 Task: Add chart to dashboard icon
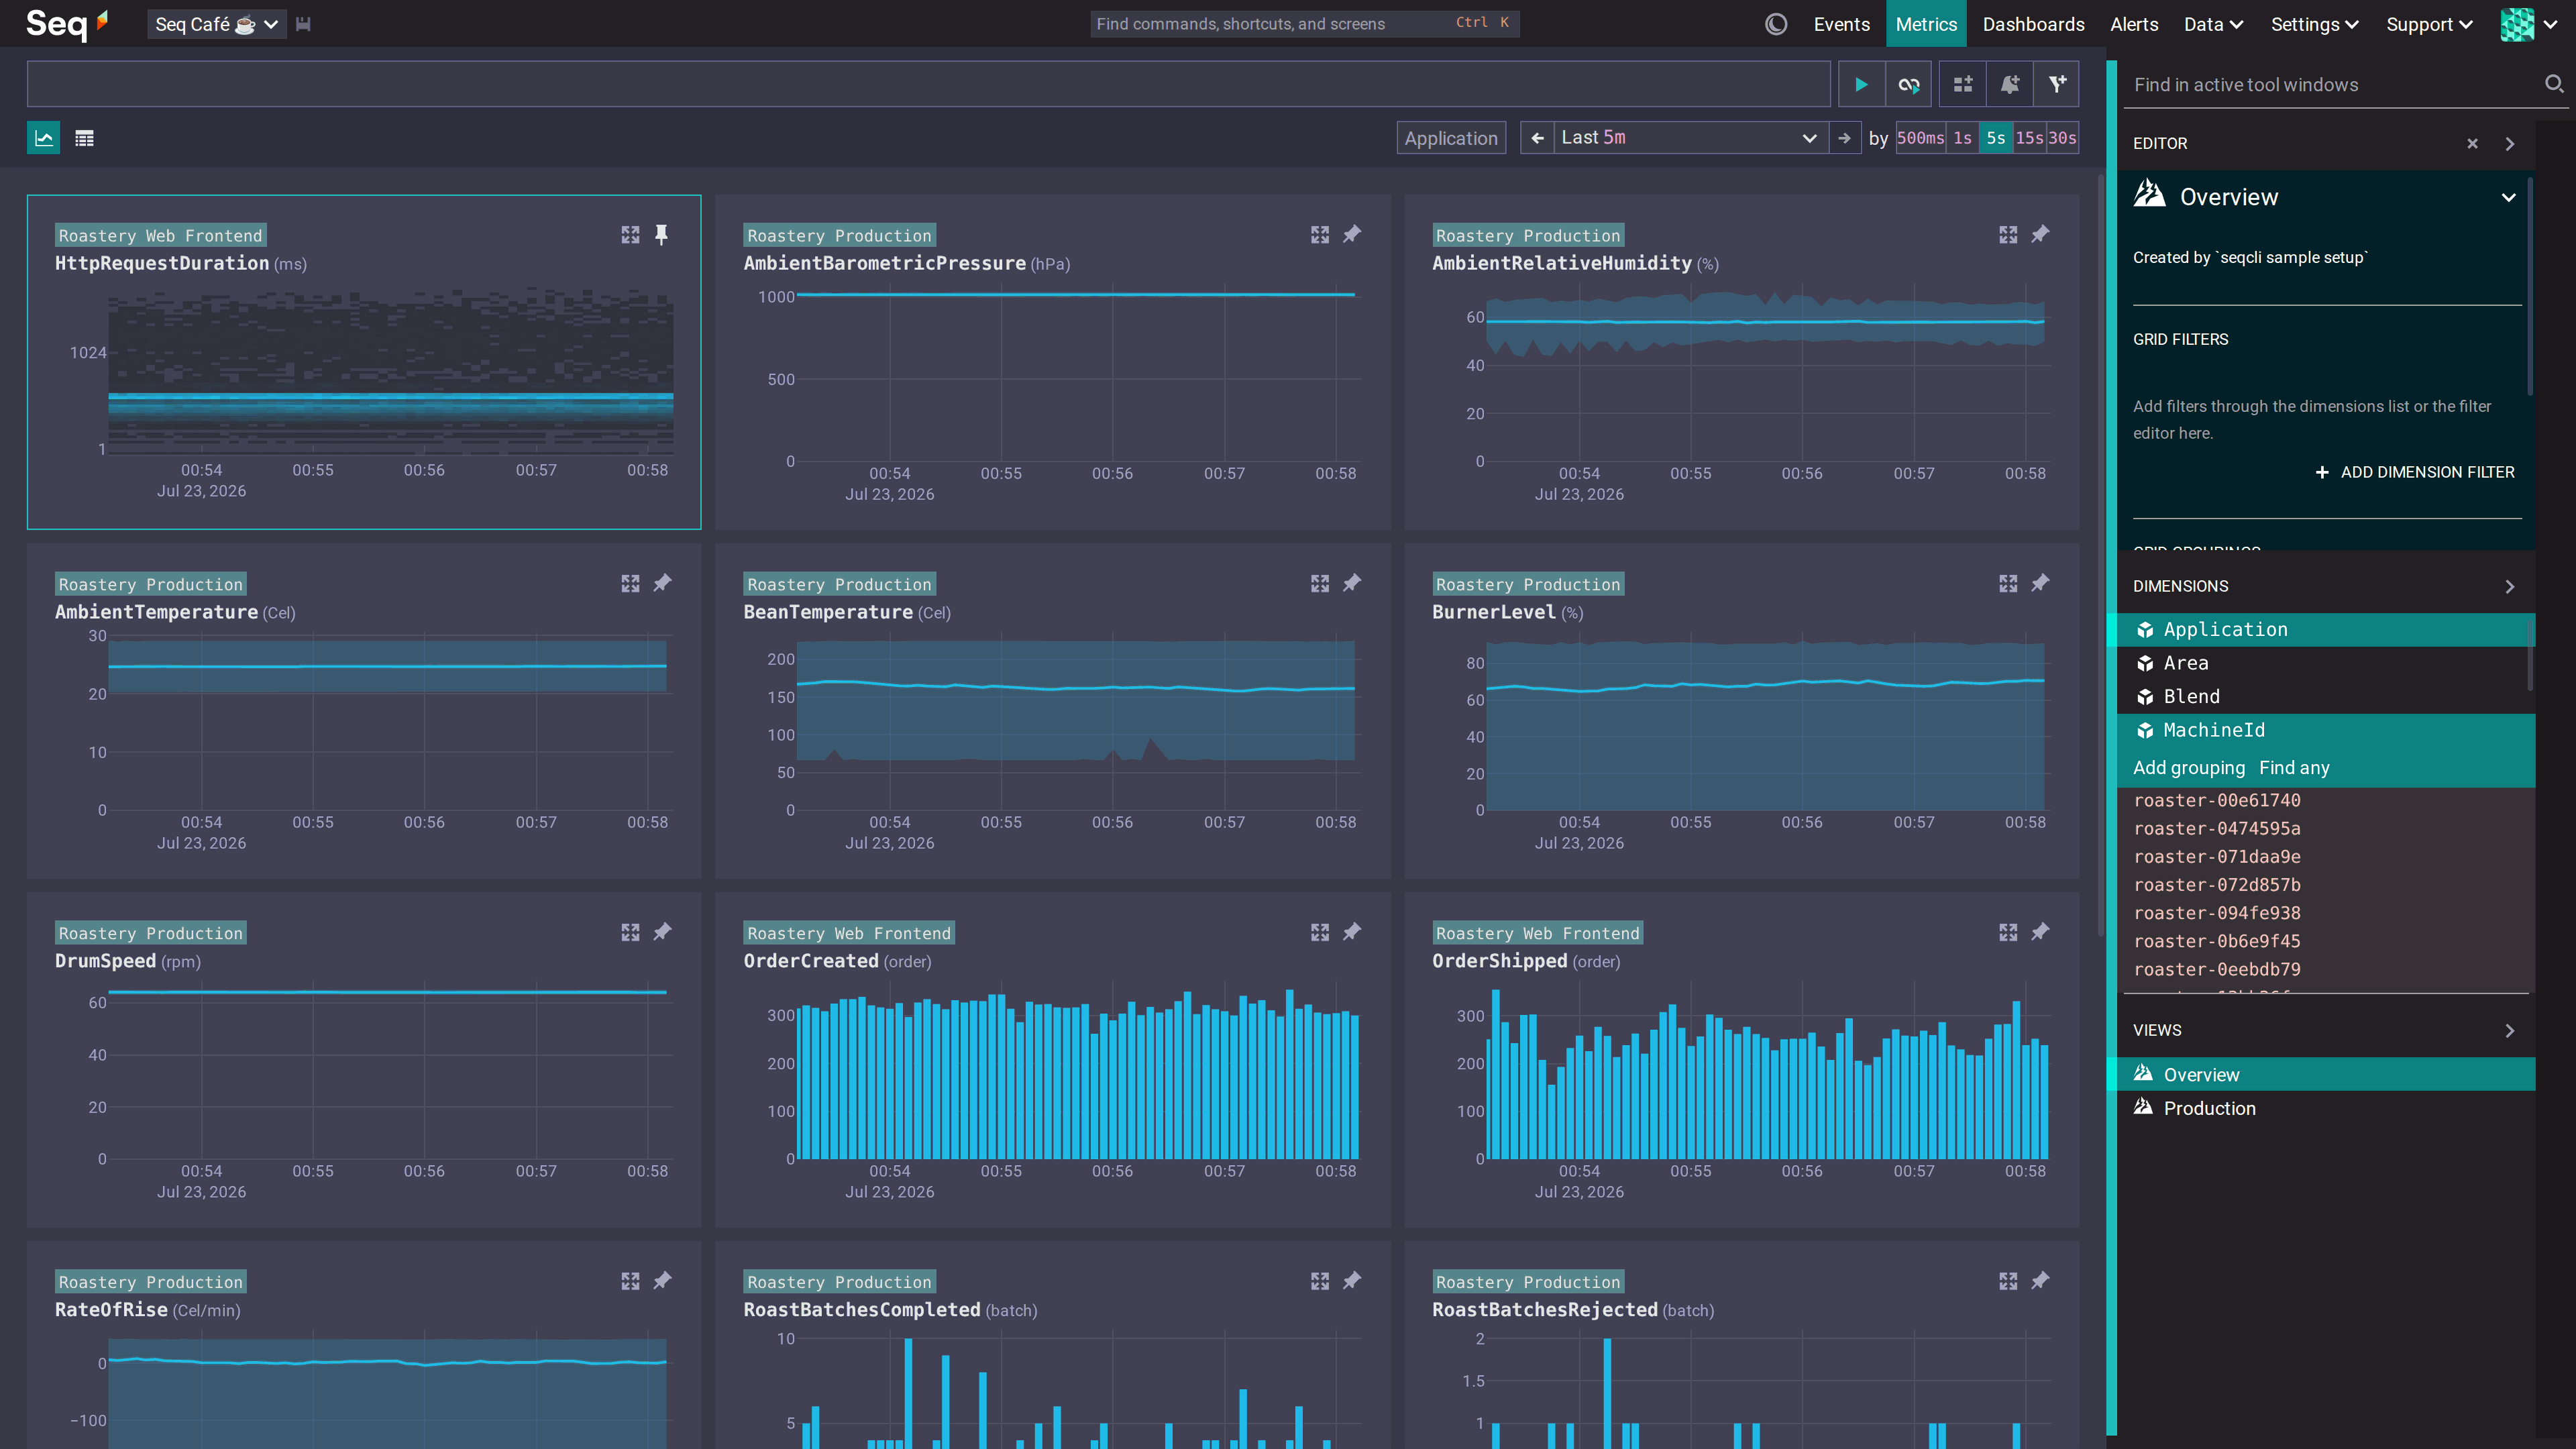tap(1963, 85)
